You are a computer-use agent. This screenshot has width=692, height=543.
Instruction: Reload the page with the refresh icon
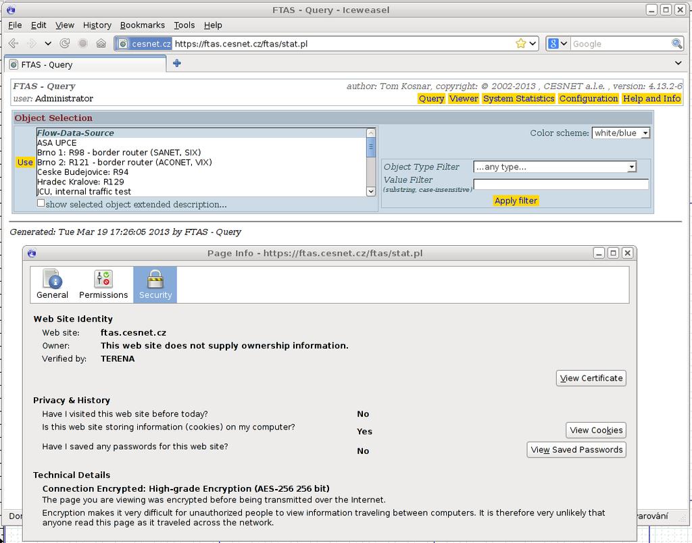(65, 43)
